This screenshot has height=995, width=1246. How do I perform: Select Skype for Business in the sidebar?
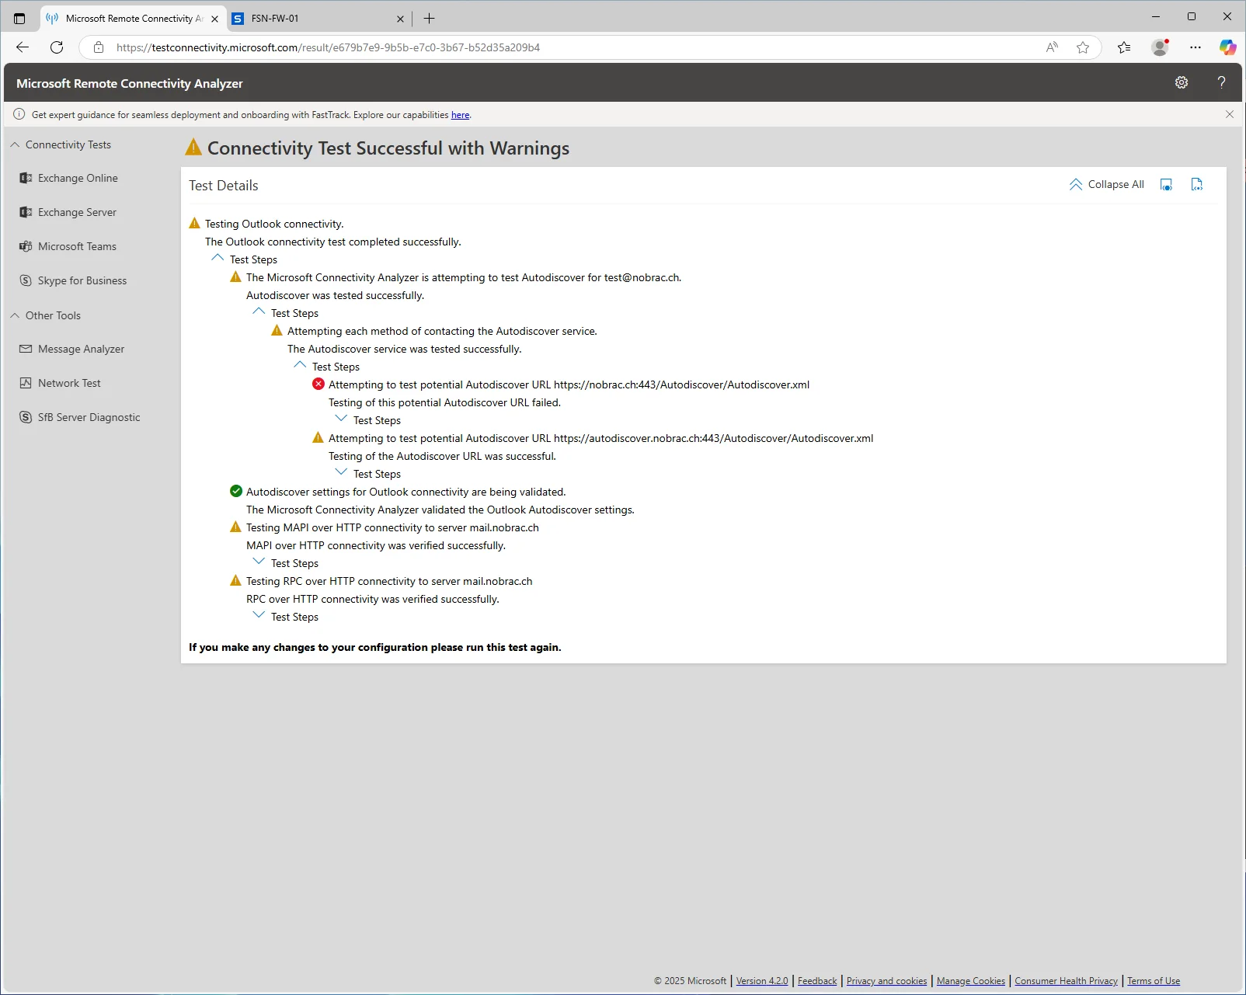[74, 280]
